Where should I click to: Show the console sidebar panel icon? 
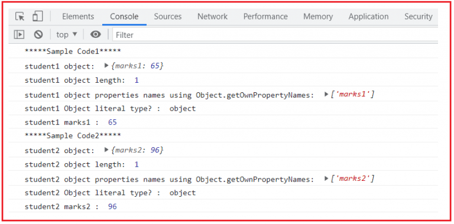[19, 35]
